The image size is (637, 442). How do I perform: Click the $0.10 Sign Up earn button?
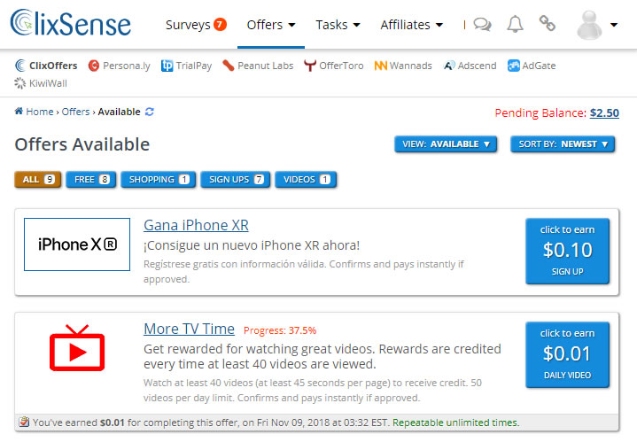click(x=567, y=251)
